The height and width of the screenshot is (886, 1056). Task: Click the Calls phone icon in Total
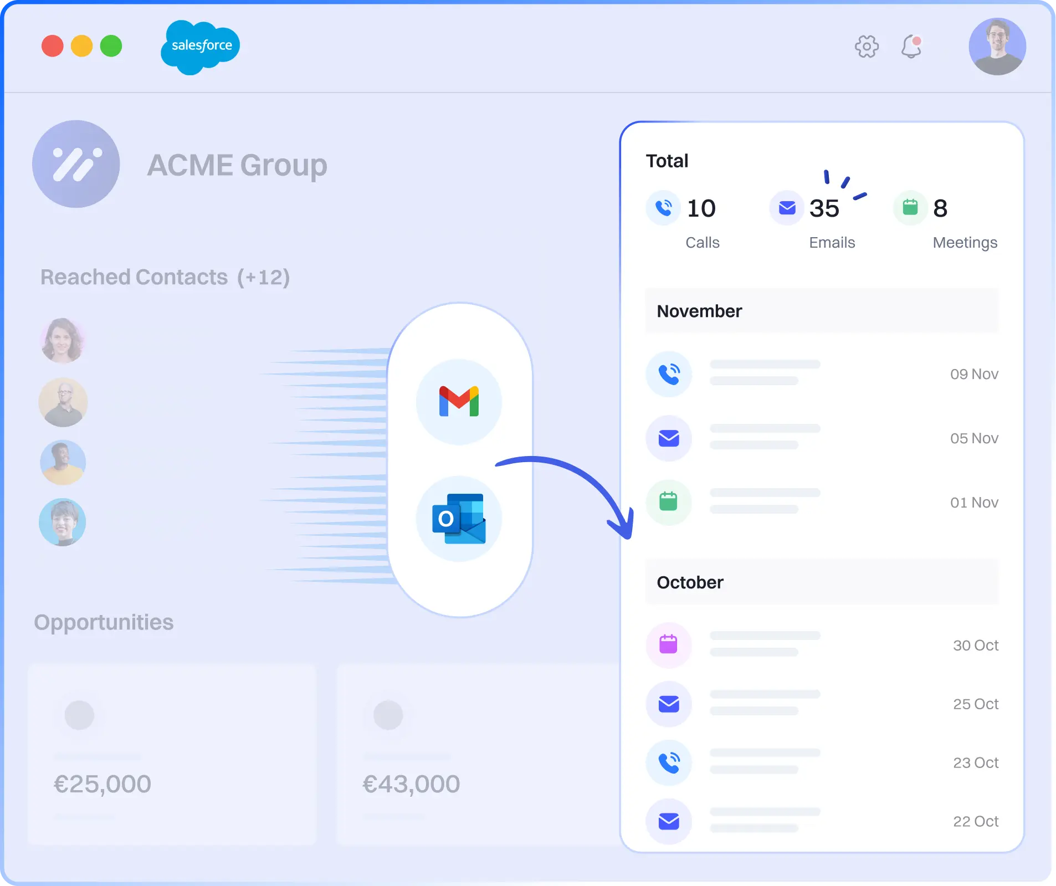(663, 208)
